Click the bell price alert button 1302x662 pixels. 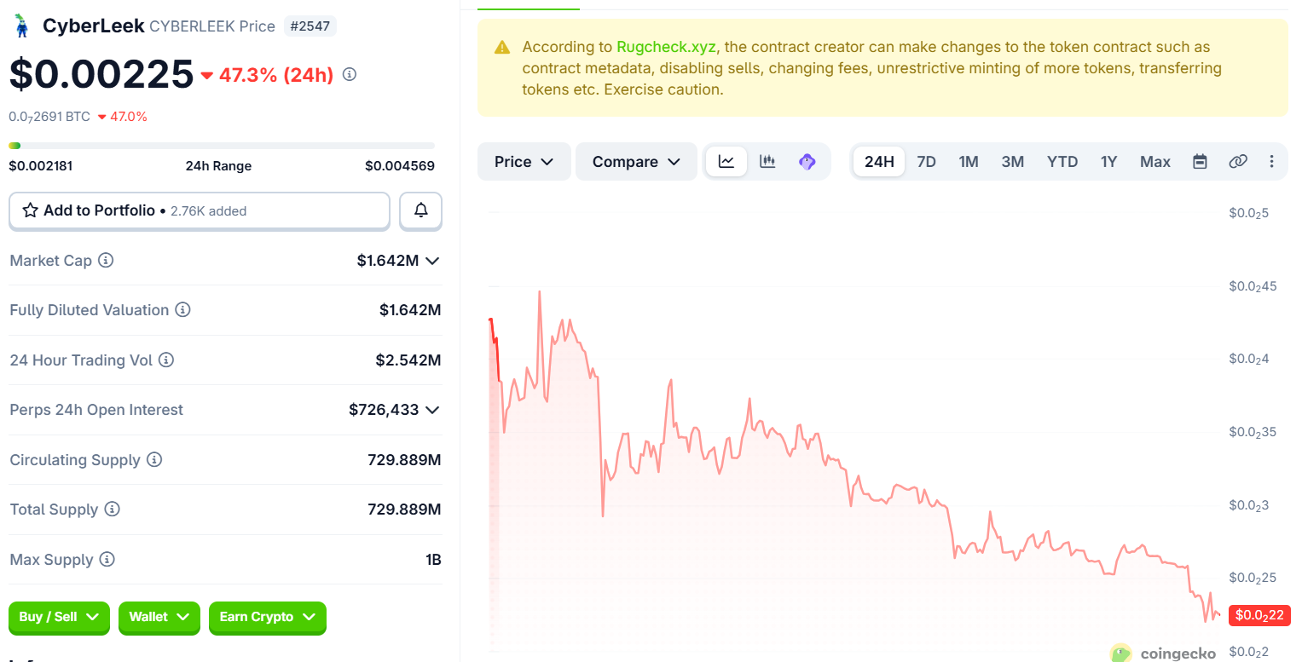pos(421,210)
